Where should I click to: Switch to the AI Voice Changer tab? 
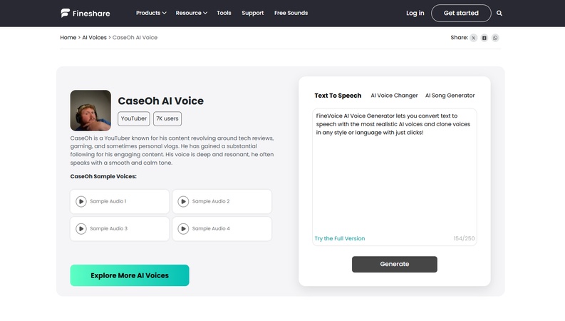[x=394, y=96]
